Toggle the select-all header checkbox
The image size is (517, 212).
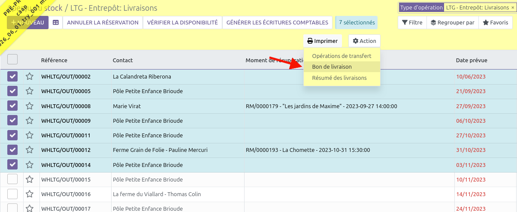(12, 59)
